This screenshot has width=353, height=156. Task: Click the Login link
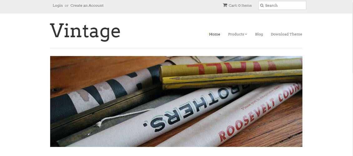point(58,5)
